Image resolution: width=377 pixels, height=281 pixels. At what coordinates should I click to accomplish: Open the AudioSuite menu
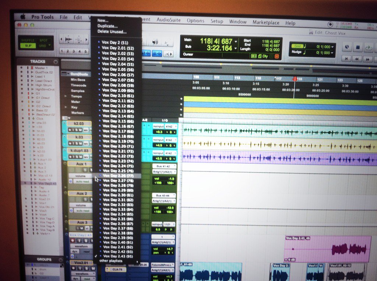(x=169, y=20)
